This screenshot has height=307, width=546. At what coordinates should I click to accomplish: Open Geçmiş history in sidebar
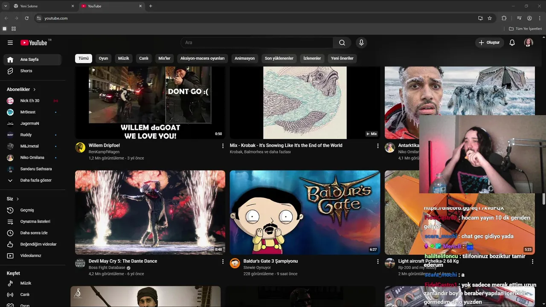pyautogui.click(x=32, y=210)
